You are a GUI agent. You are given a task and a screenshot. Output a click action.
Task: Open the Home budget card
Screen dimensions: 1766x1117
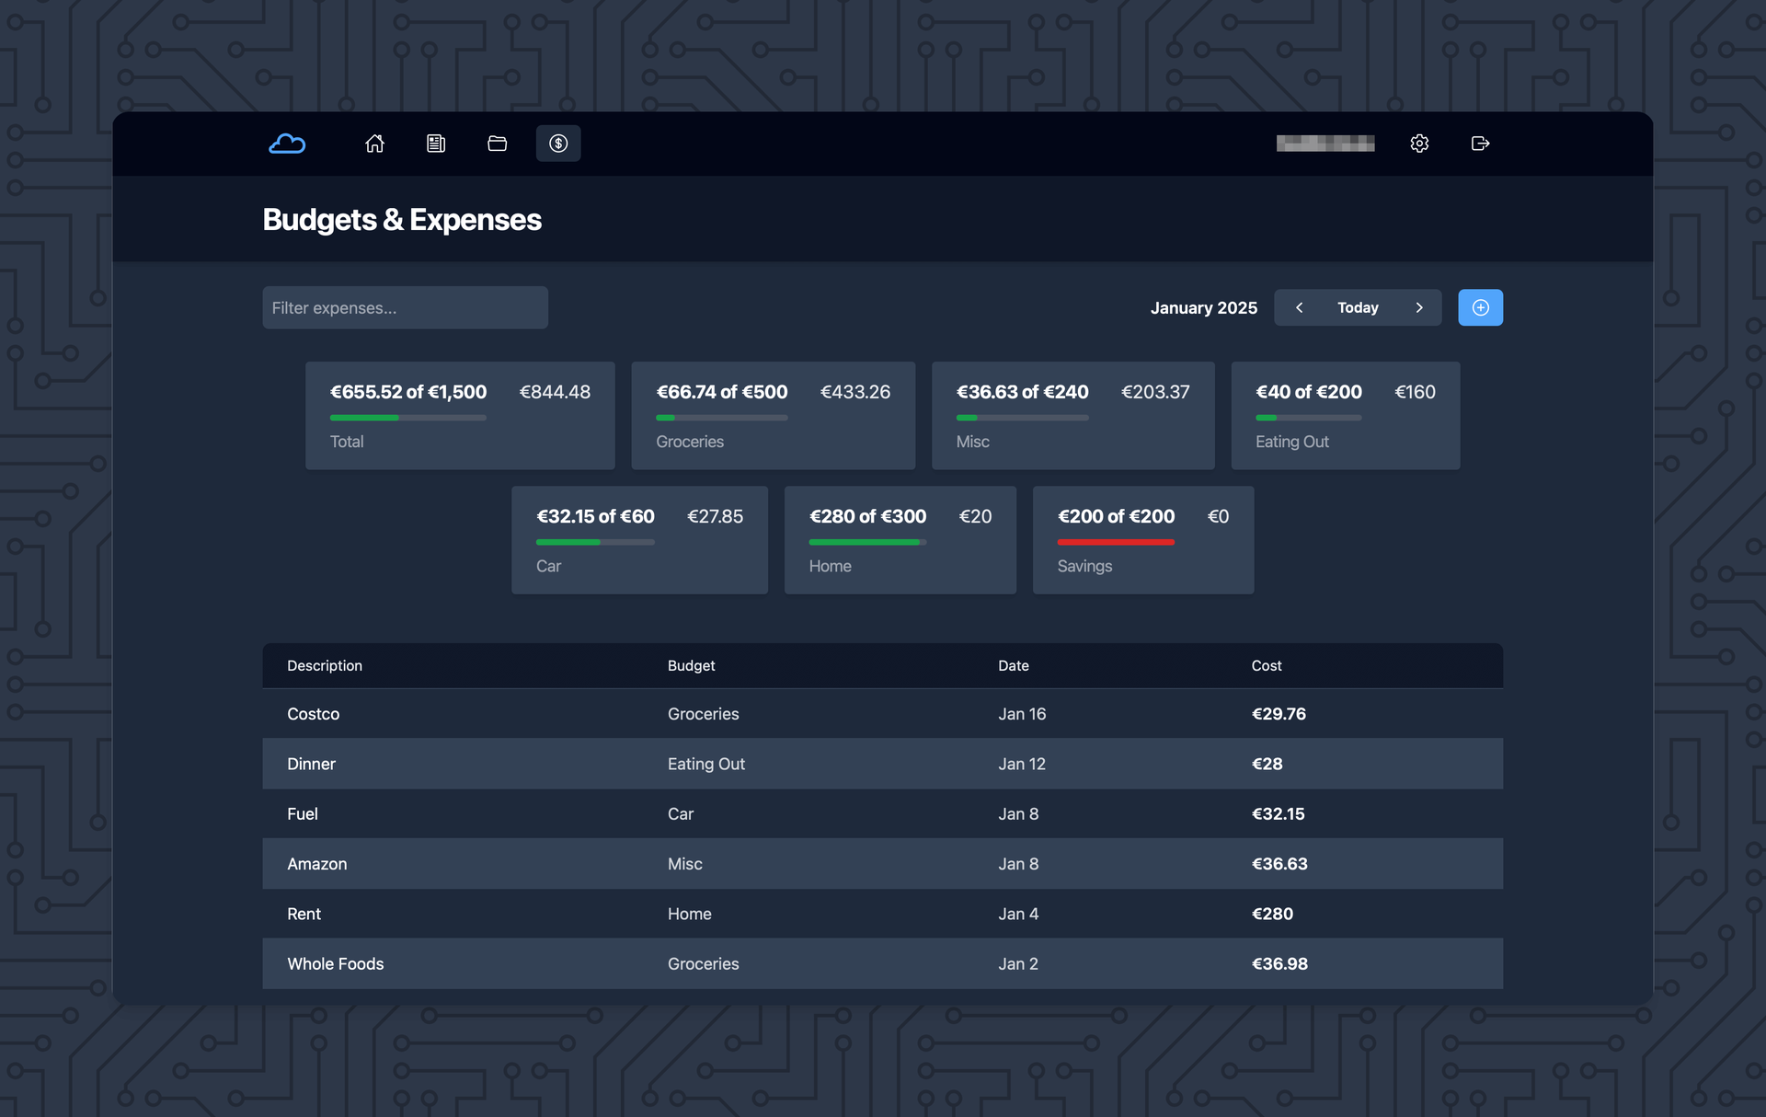coord(900,540)
